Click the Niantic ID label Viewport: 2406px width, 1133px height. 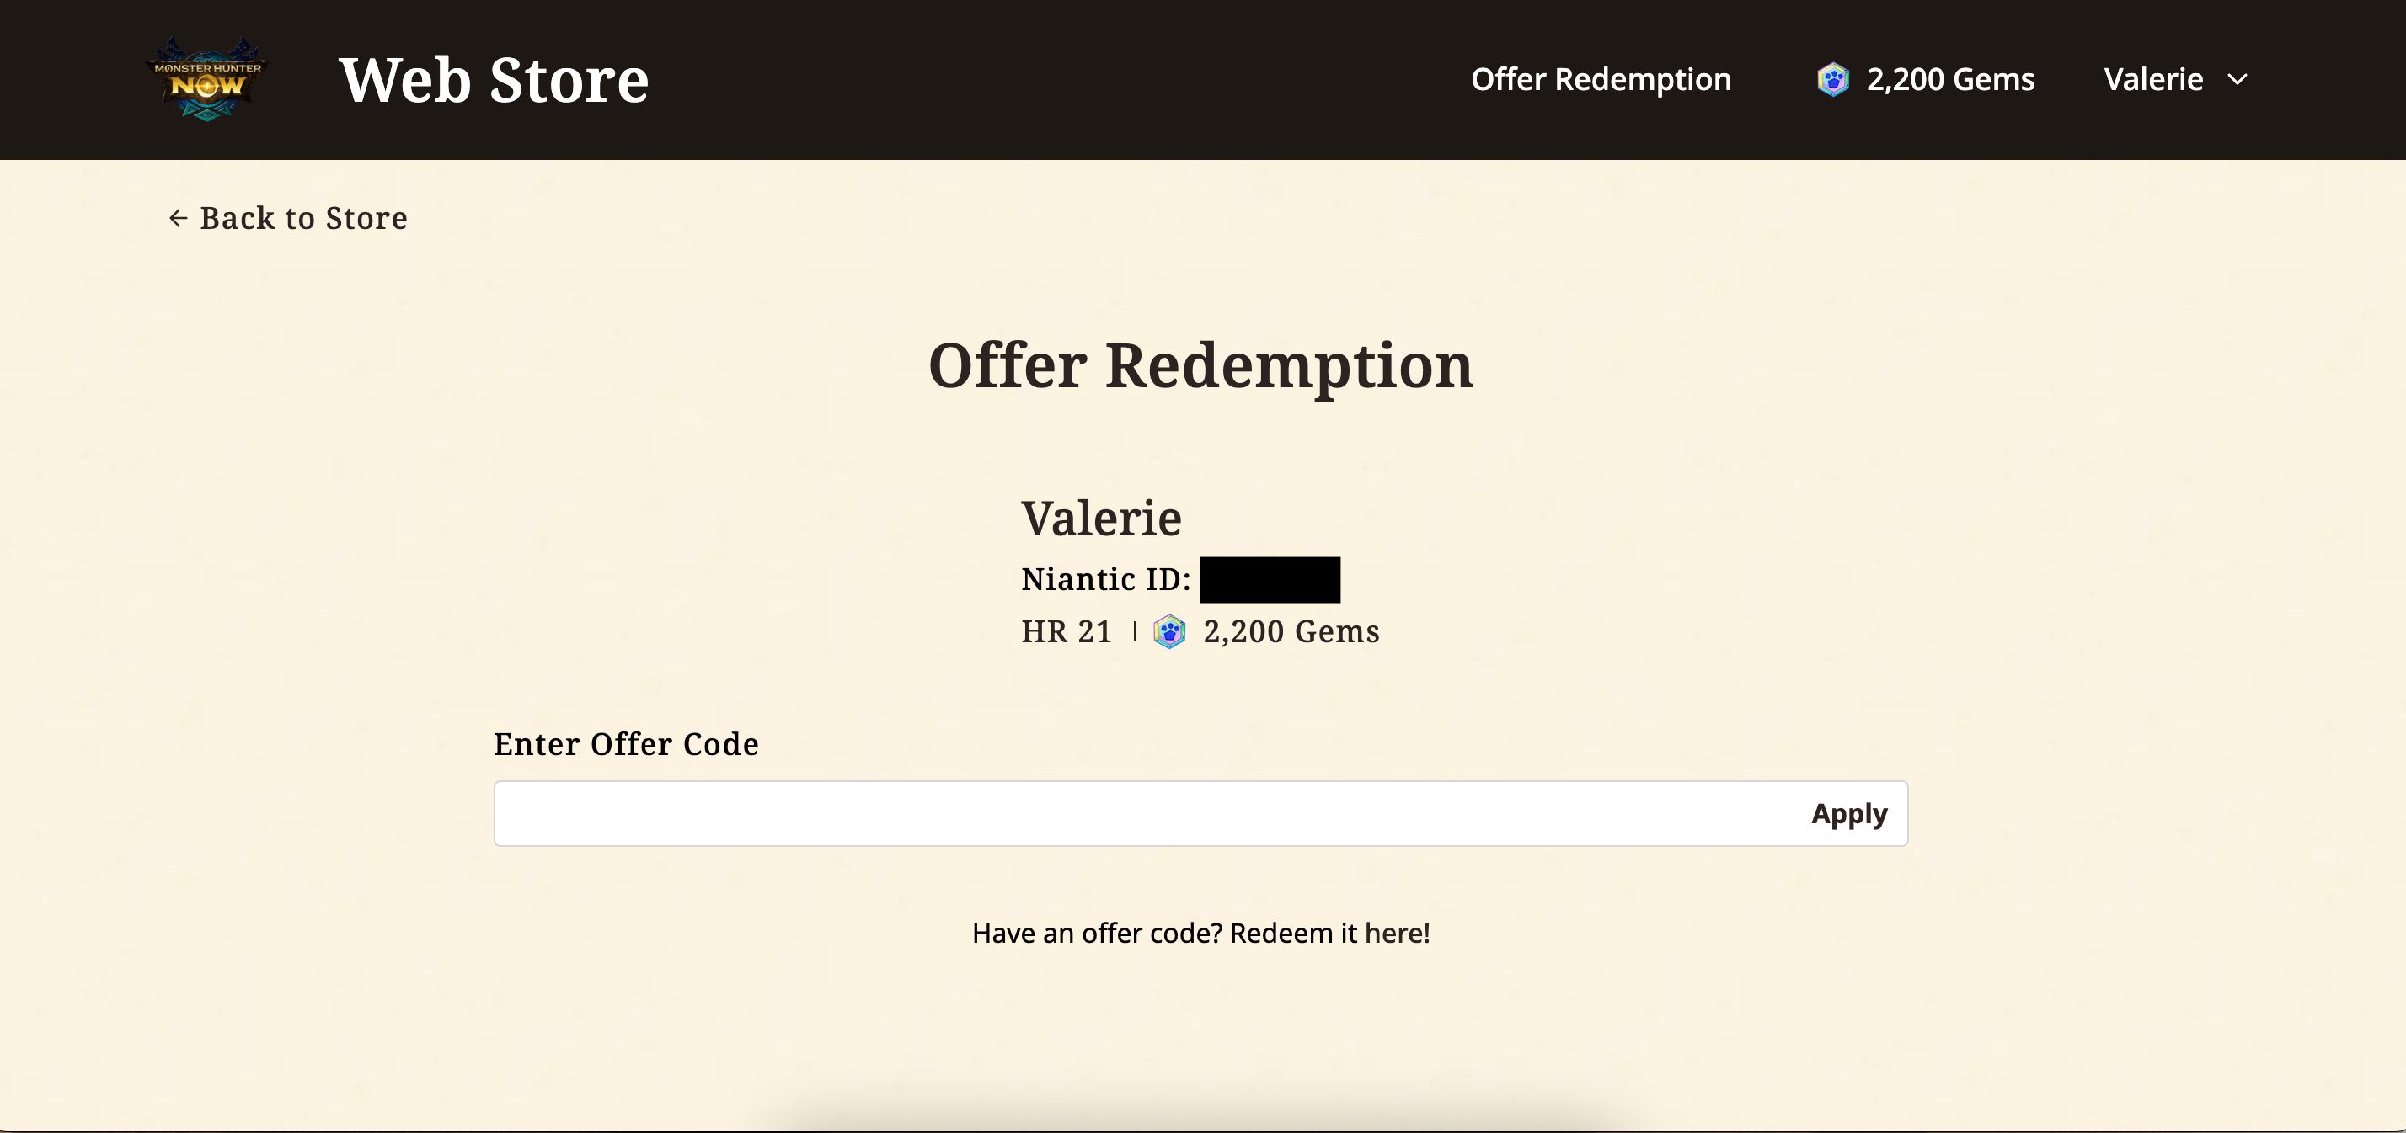click(x=1105, y=580)
